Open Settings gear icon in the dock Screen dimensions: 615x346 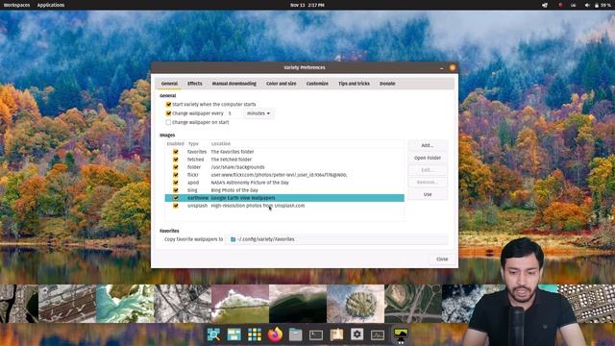[x=357, y=334]
